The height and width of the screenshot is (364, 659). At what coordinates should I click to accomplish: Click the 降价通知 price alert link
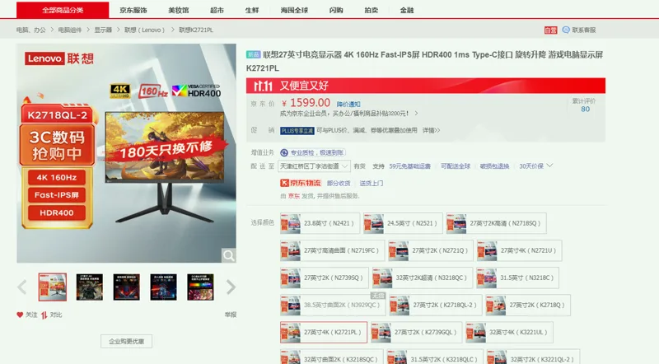348,104
